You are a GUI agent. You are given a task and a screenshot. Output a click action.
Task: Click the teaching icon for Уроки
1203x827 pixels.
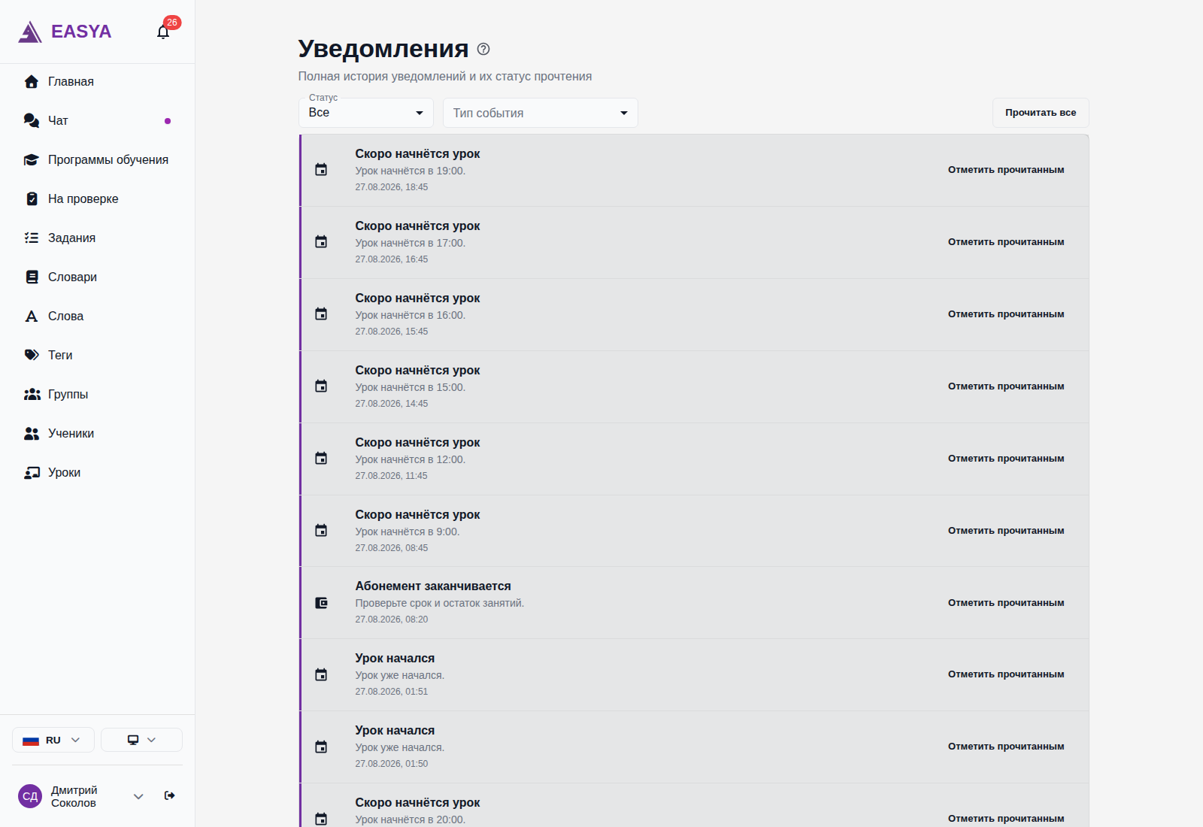click(x=32, y=473)
